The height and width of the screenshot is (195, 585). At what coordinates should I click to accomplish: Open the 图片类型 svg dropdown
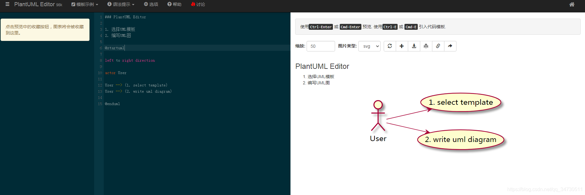pyautogui.click(x=369, y=46)
